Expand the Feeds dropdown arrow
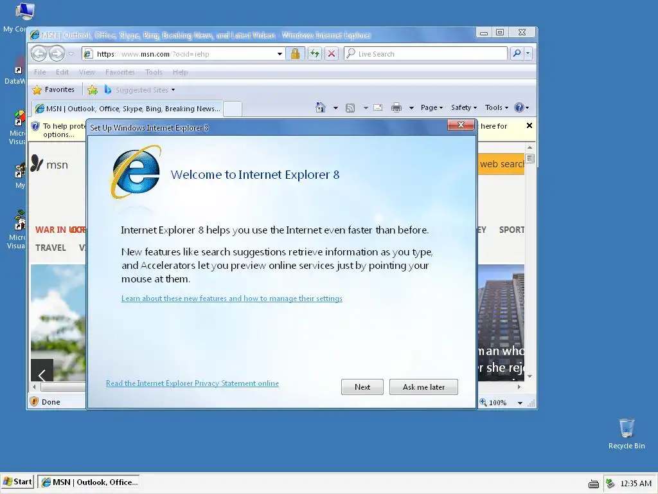This screenshot has height=494, width=658. click(366, 108)
